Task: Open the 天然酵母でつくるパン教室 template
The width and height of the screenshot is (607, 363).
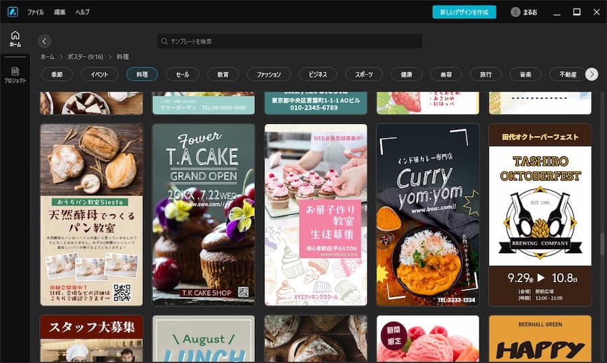Action: point(91,215)
